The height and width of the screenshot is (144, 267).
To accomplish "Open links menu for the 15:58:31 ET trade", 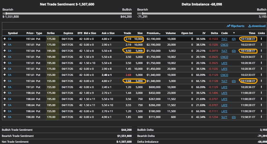I will click(x=262, y=117).
